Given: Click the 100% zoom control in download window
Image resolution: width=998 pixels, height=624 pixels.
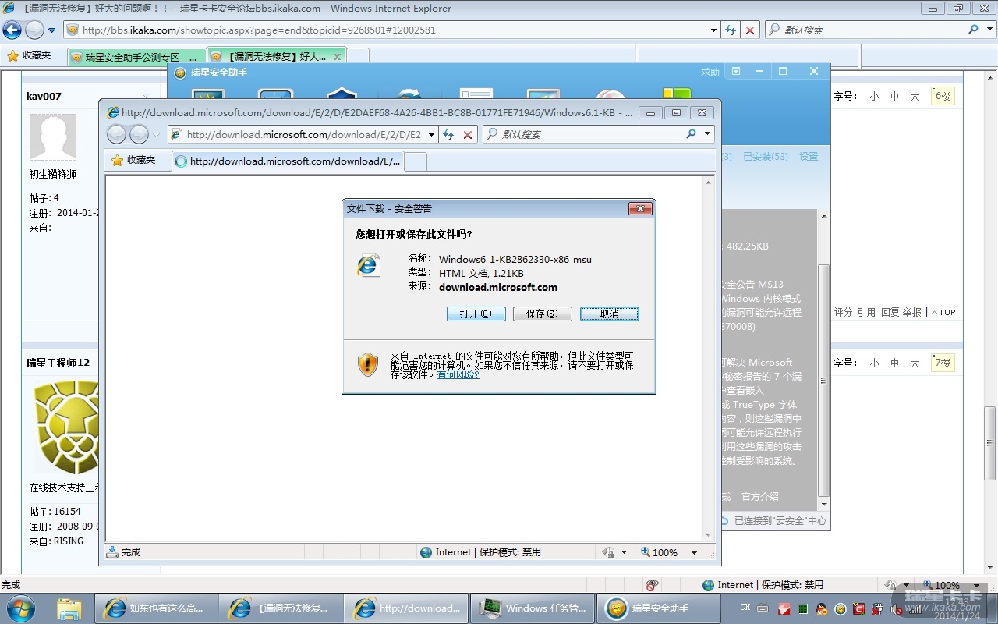Looking at the screenshot, I should click(659, 552).
